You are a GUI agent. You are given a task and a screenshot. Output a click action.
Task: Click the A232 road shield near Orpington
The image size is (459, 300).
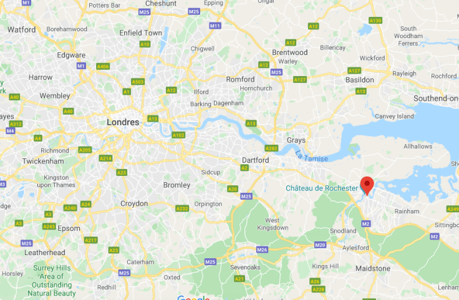coord(182,208)
